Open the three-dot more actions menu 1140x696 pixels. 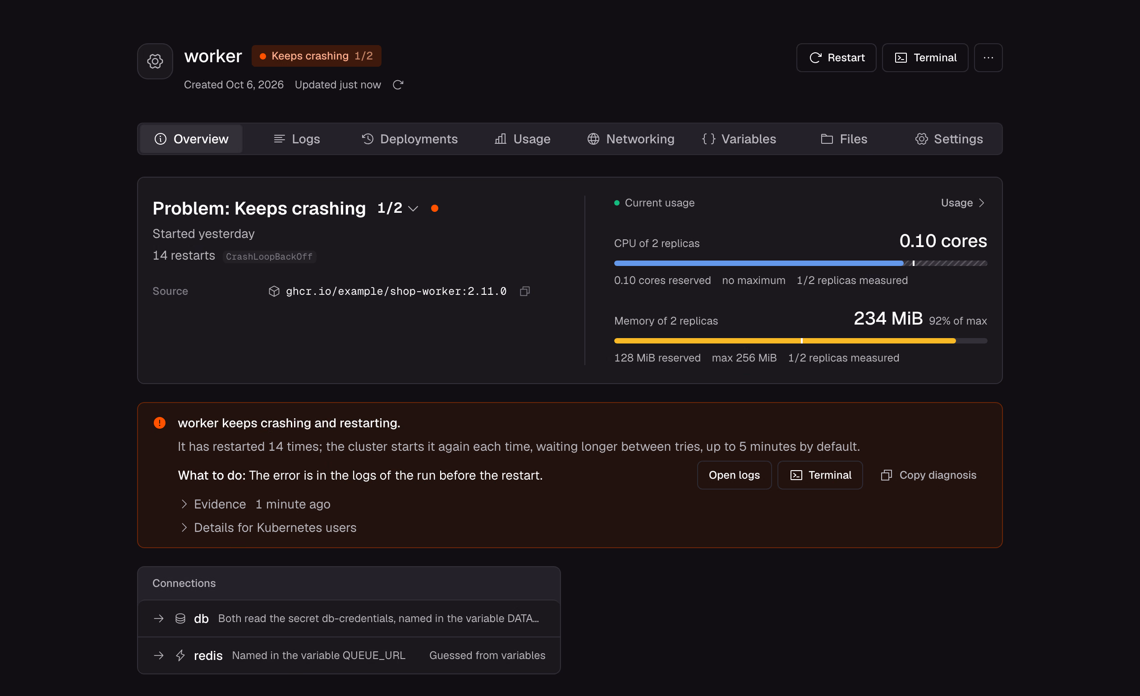tap(988, 58)
